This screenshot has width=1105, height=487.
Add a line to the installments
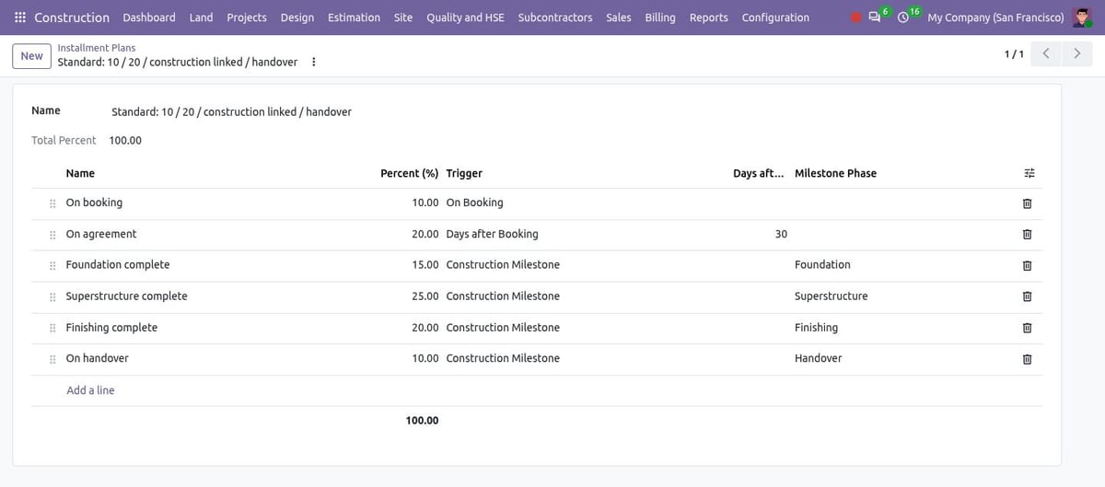[90, 390]
